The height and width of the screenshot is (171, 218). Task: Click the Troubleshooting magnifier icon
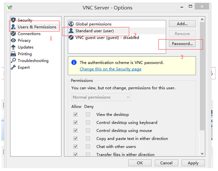(x=14, y=61)
